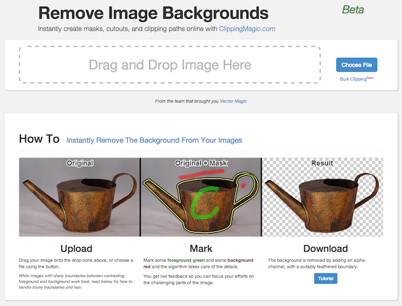Click the Mark step heading
The image size is (402, 306).
pos(201,249)
